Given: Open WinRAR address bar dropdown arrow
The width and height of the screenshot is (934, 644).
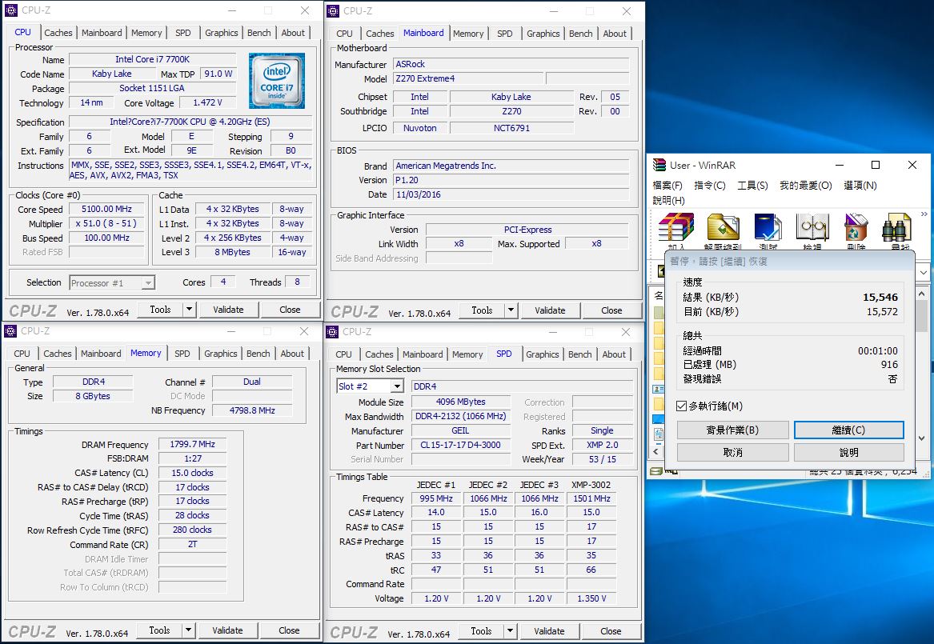Looking at the screenshot, I should 924,272.
